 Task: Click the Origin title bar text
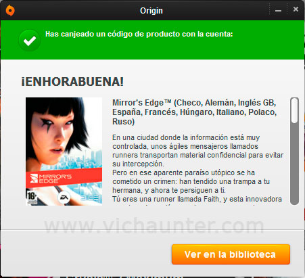tap(151, 10)
